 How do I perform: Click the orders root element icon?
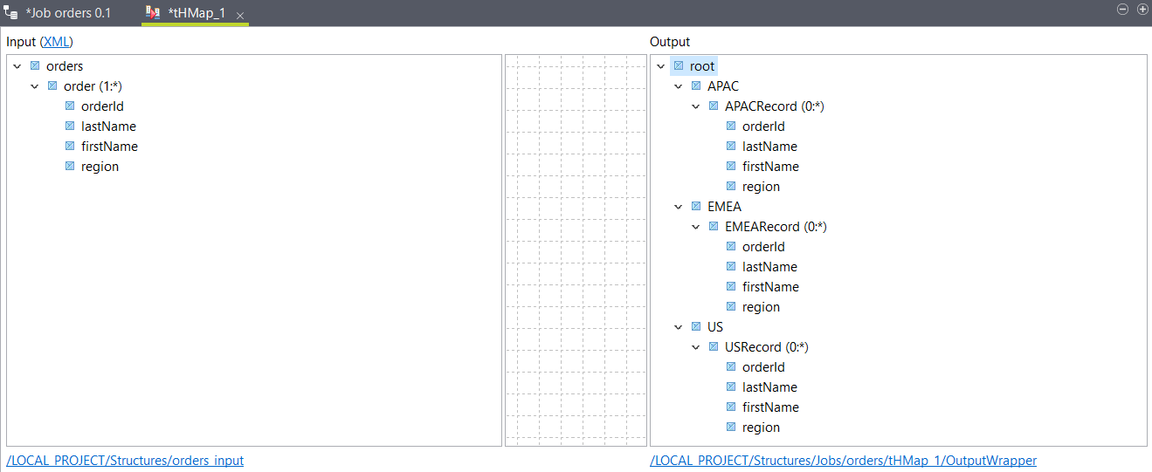[35, 66]
